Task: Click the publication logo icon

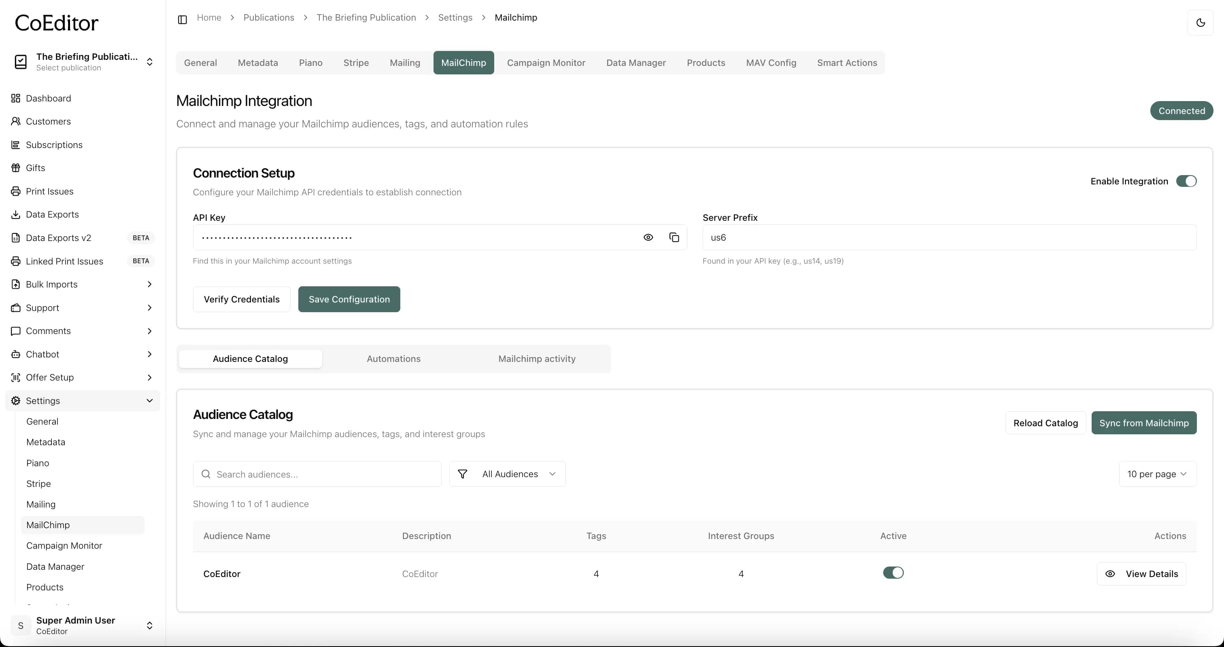Action: [20, 62]
